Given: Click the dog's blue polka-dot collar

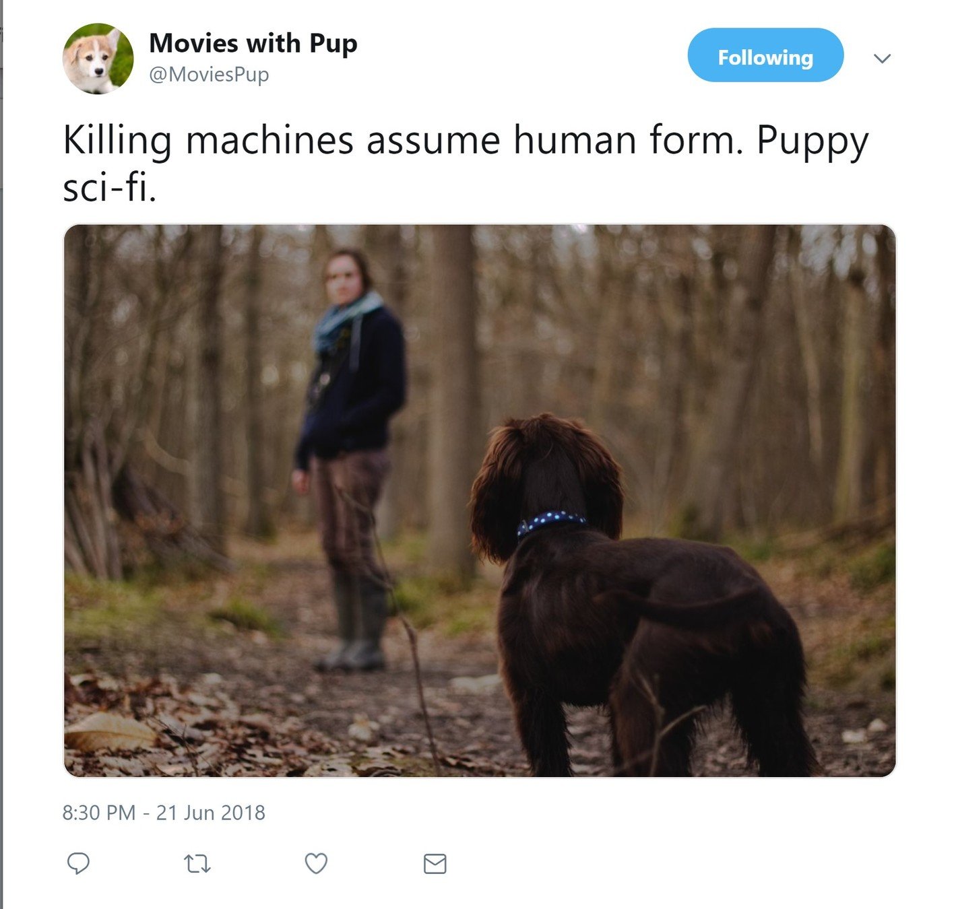Looking at the screenshot, I should click(550, 522).
